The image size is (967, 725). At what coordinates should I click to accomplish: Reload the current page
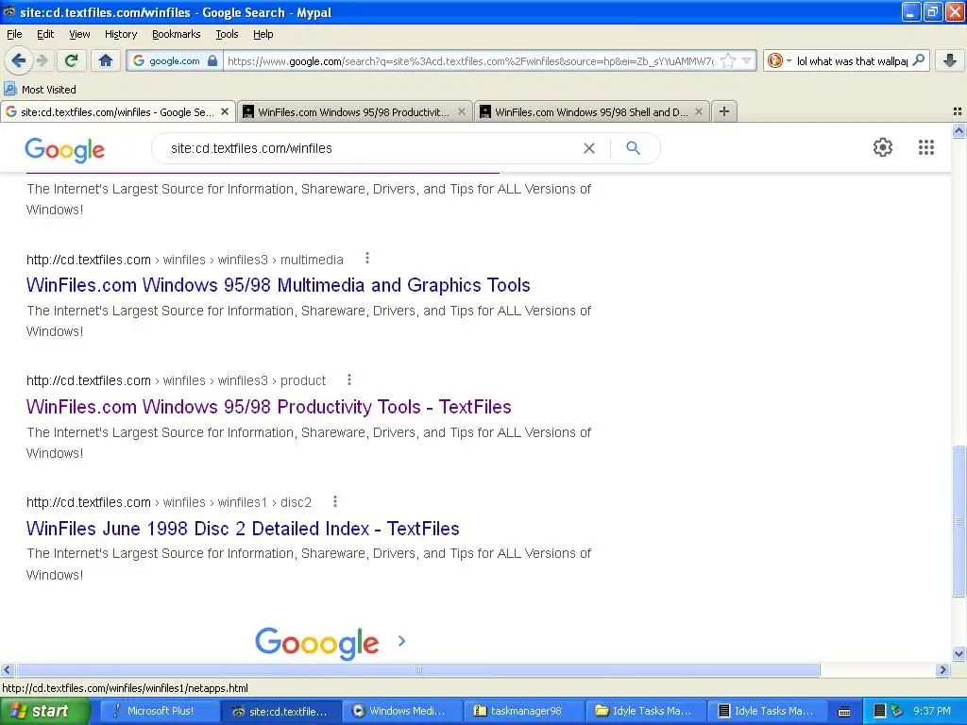pos(72,60)
